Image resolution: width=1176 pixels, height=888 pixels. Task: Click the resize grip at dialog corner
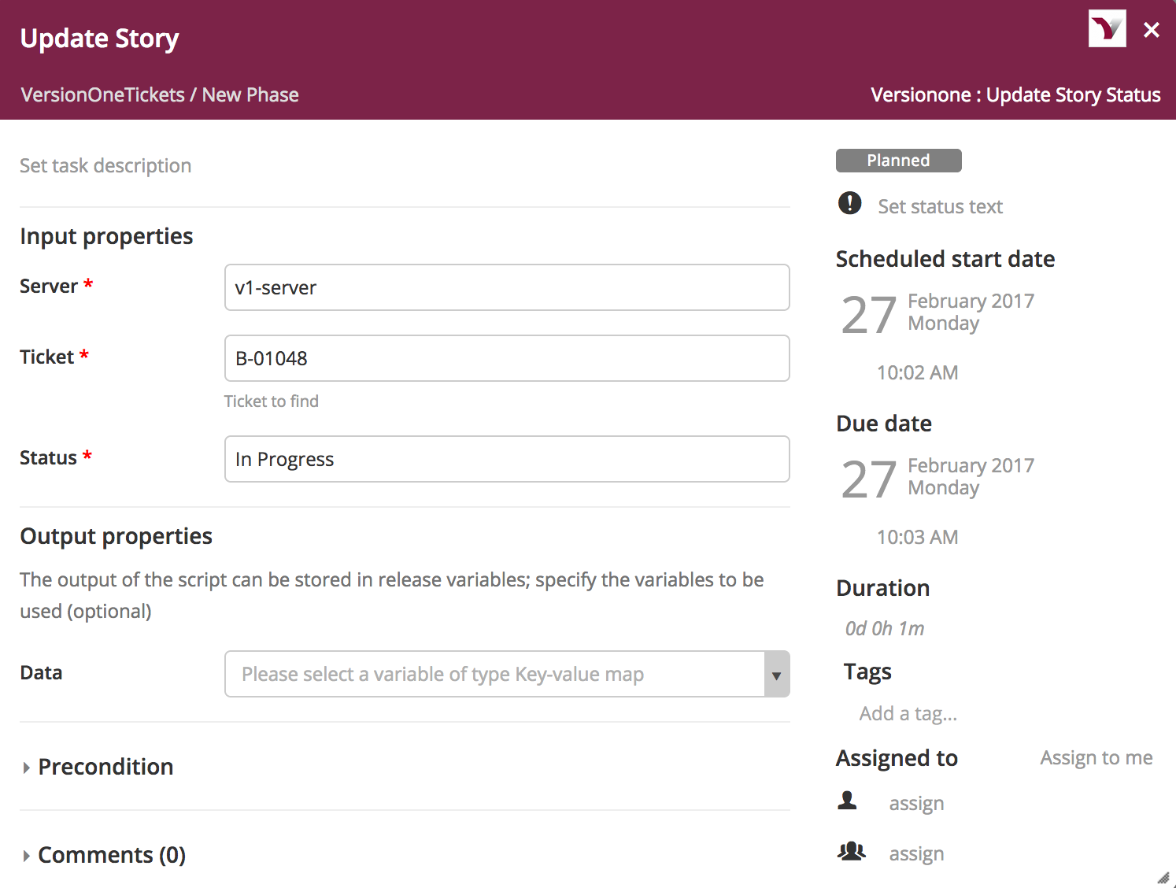click(1163, 878)
